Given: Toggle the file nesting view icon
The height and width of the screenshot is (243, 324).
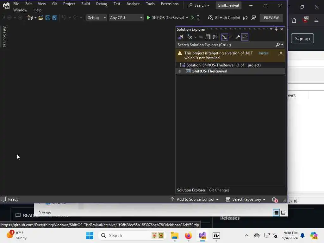Looking at the screenshot, I should [x=224, y=37].
